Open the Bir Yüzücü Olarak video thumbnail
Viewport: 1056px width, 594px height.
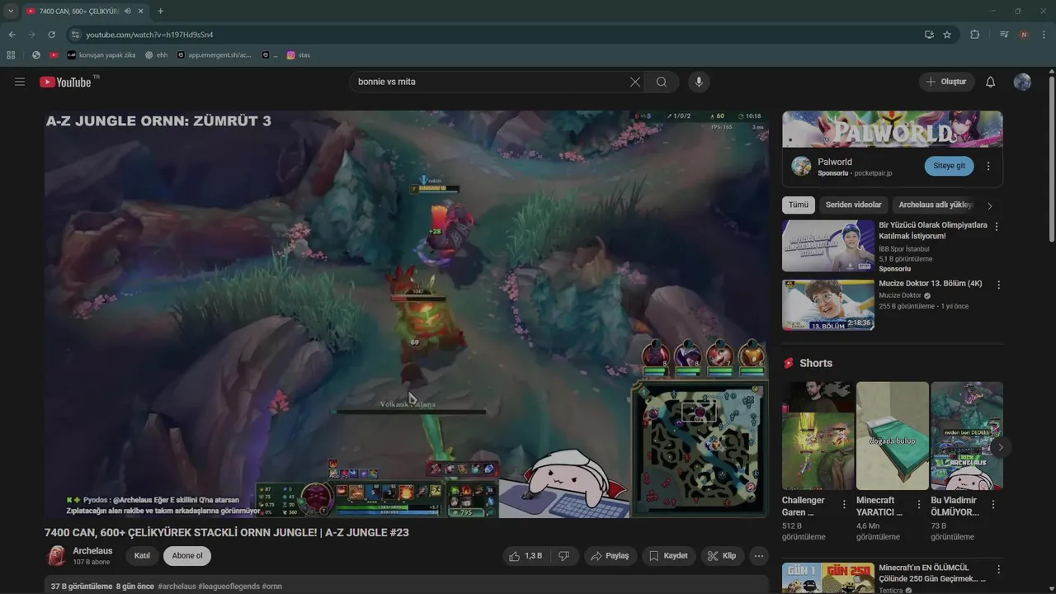[x=828, y=245]
